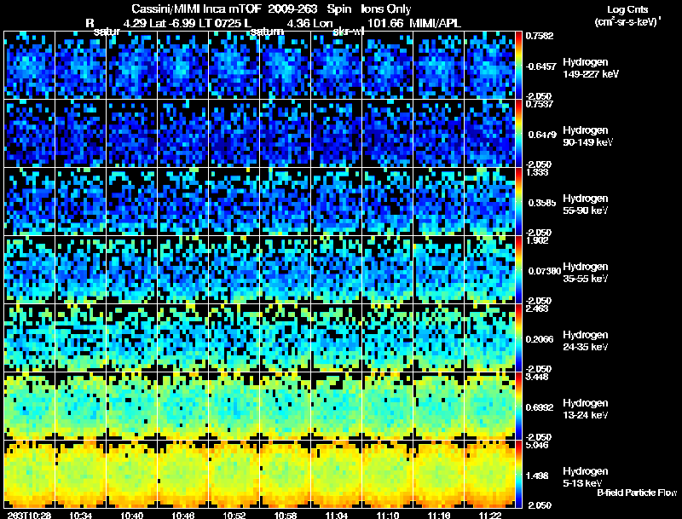
Task: Click the Cassini/MIMI Inca mTOF title text
Action: click(x=196, y=9)
